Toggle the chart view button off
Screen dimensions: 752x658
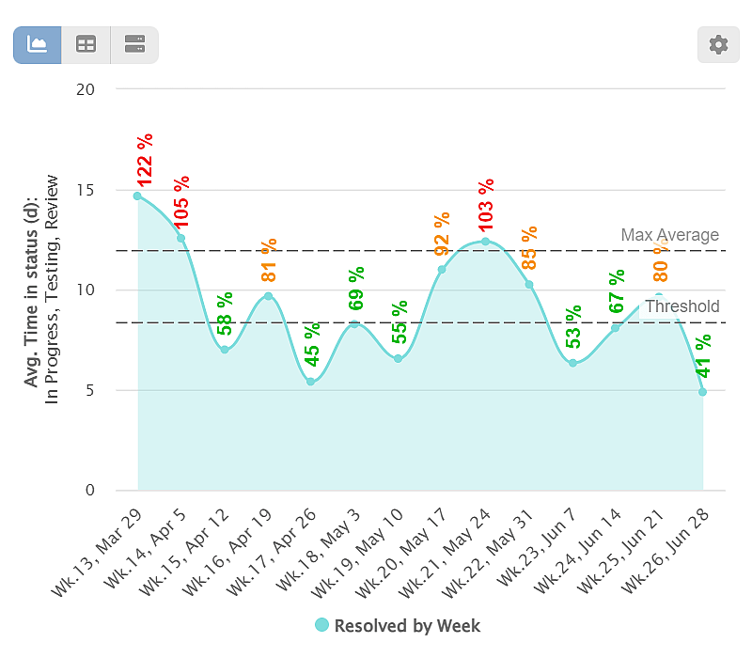coord(38,44)
